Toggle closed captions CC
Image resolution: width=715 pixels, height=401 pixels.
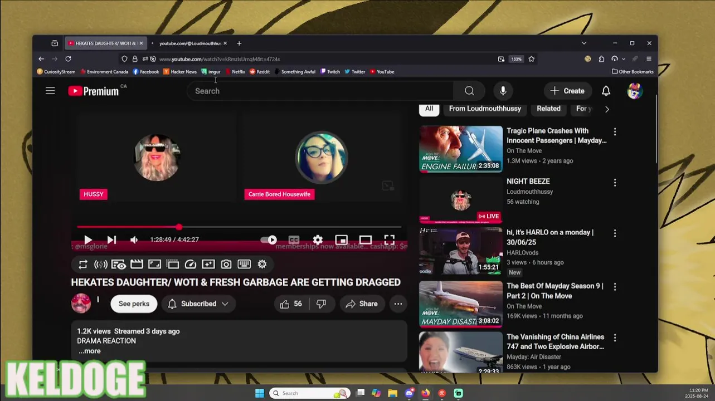pyautogui.click(x=294, y=239)
